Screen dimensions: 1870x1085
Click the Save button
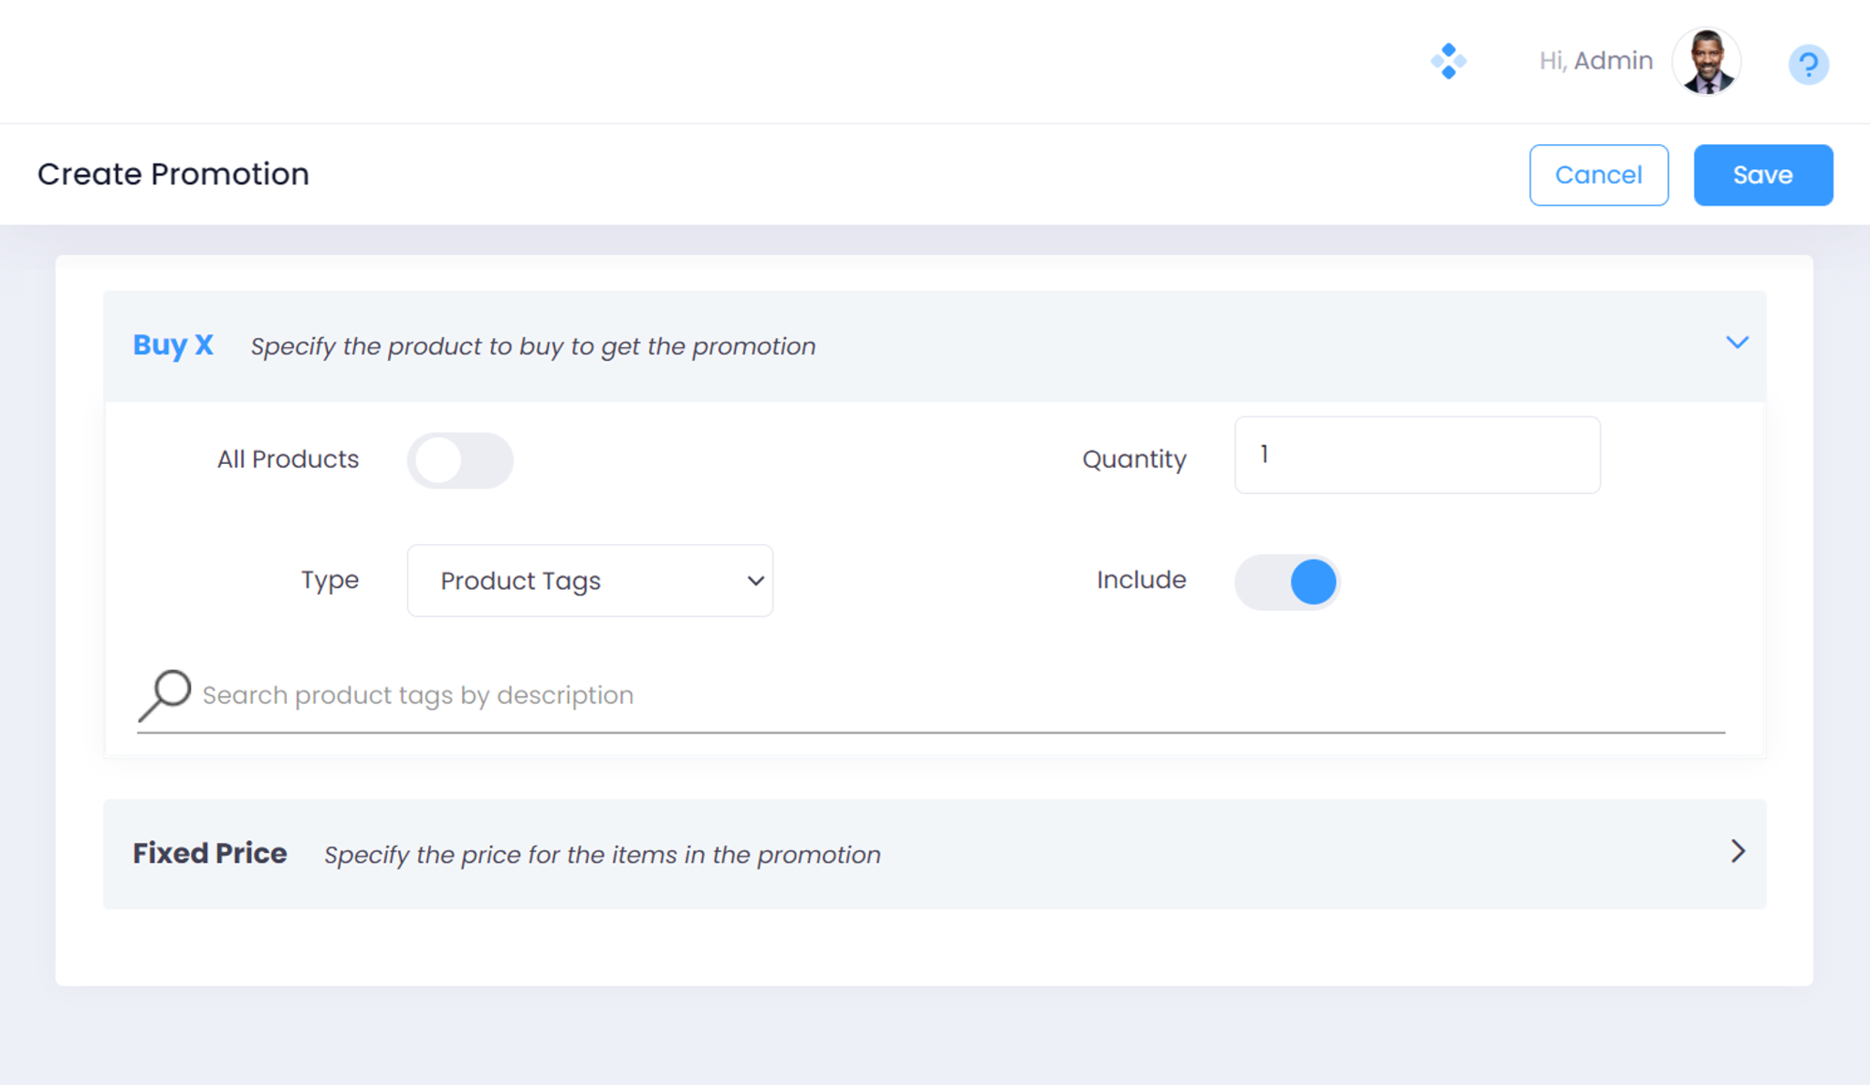pyautogui.click(x=1762, y=174)
